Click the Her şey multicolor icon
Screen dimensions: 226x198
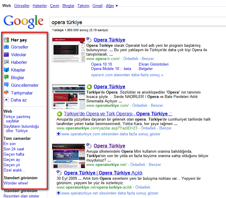click(x=6, y=40)
